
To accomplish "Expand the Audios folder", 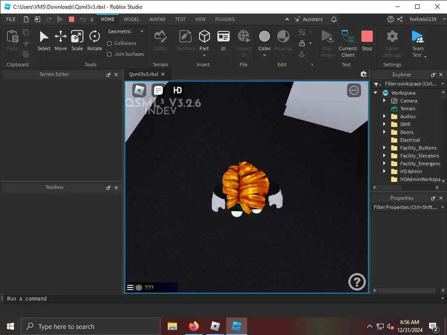I will click(x=384, y=116).
